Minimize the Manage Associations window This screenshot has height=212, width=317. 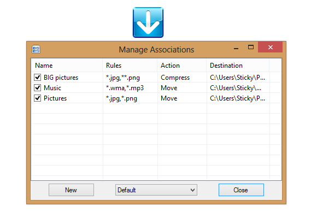click(x=236, y=48)
